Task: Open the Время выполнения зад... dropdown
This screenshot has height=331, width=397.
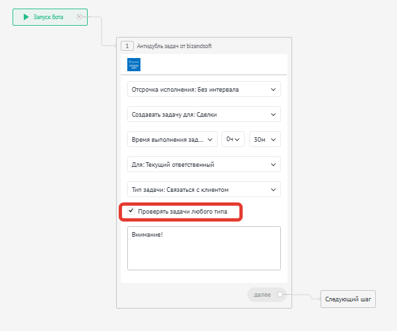Action: 172,139
